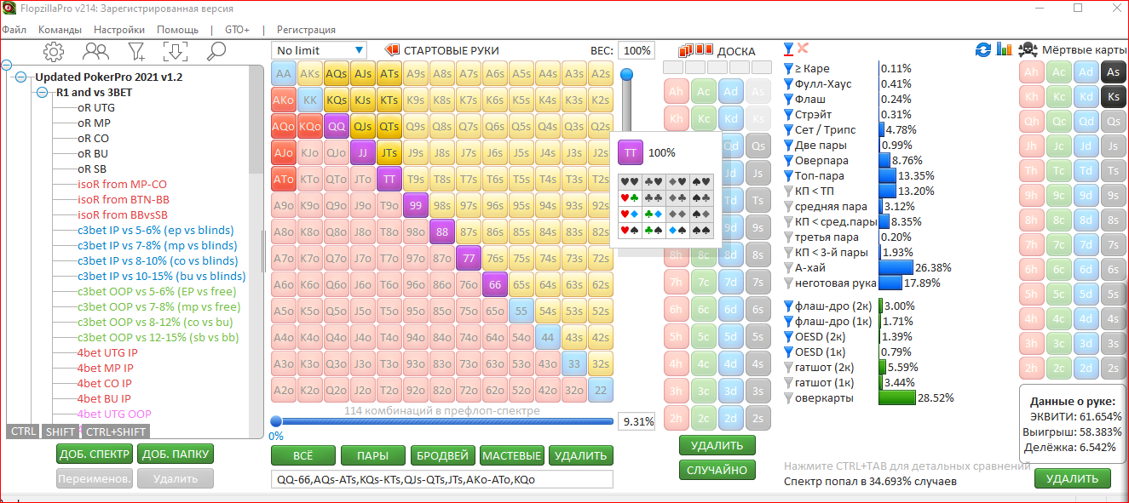Screen dimensions: 1129x503
Task: Click the ВЕС 100% weight input field
Action: click(x=636, y=51)
